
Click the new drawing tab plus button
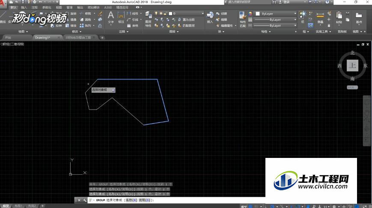102,38
